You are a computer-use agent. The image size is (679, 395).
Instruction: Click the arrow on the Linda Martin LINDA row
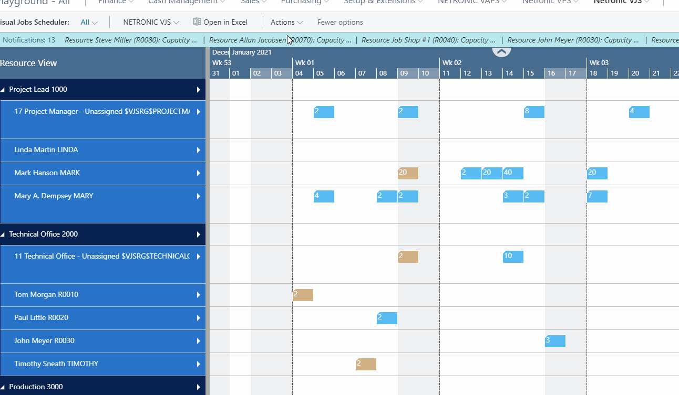coord(199,150)
